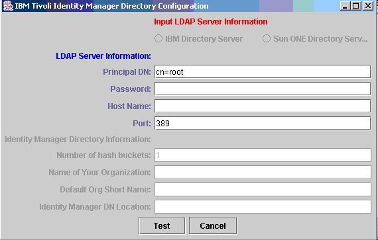Click the 'Default Org Short Name:' label
Screen dimensions: 378x240
click(x=105, y=190)
